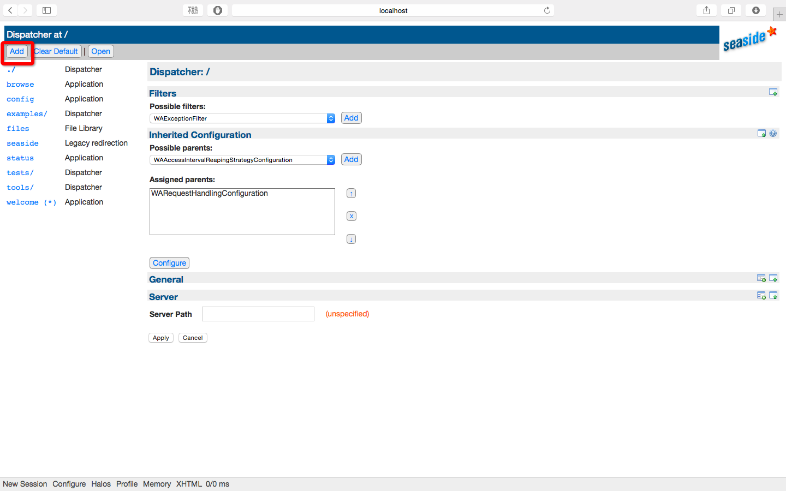Show the Safari sidebar
The image size is (786, 491).
[x=47, y=10]
